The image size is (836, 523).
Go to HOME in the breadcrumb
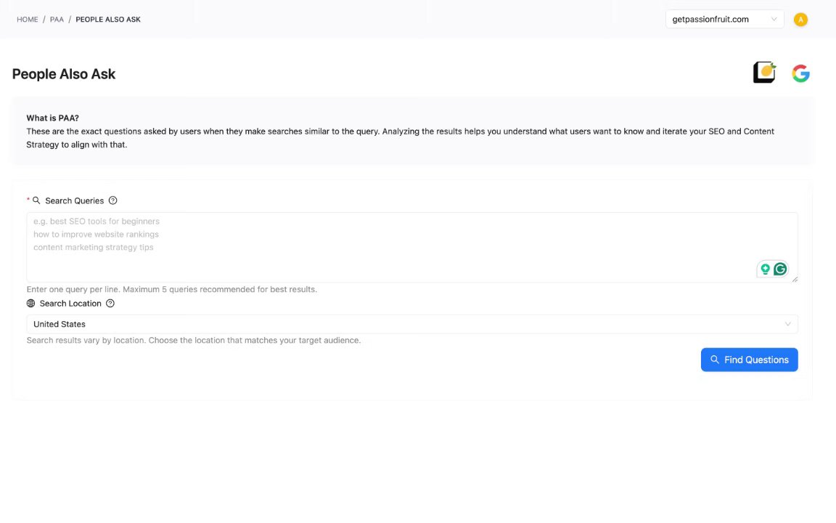click(28, 20)
